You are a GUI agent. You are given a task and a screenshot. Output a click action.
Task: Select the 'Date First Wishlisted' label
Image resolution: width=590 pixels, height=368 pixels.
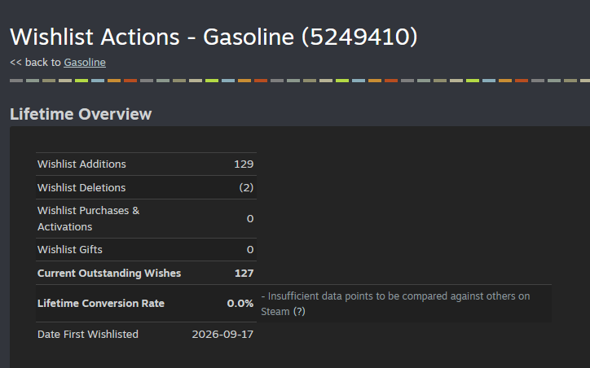[x=88, y=334]
